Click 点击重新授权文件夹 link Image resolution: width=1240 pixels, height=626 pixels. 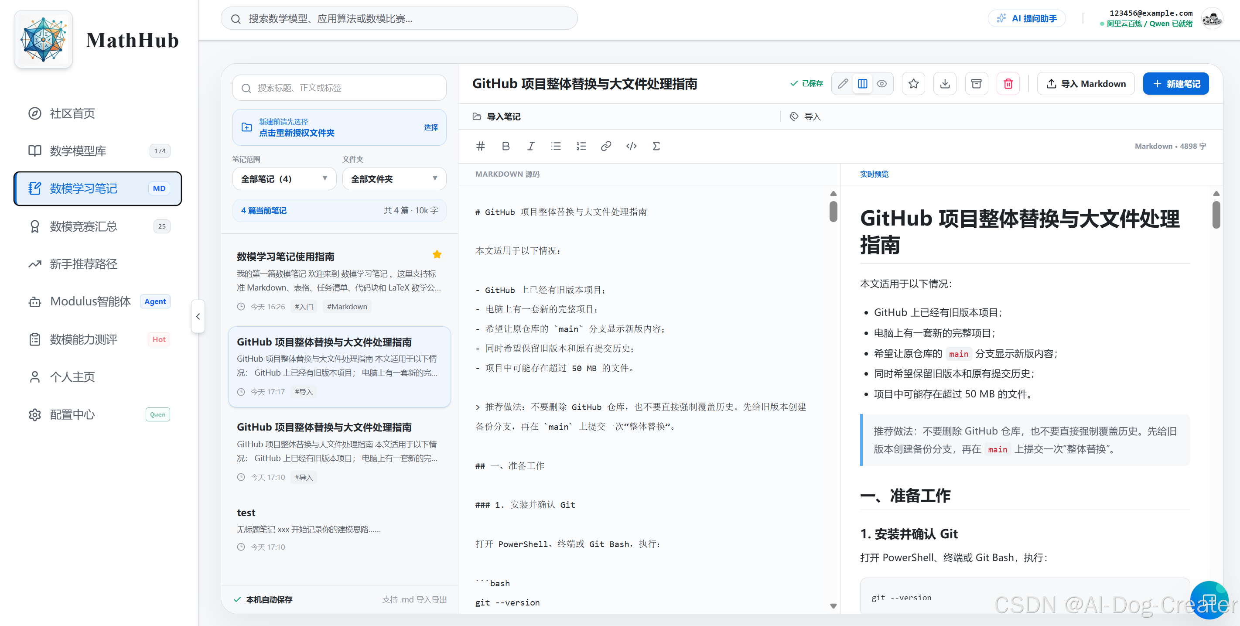coord(297,133)
